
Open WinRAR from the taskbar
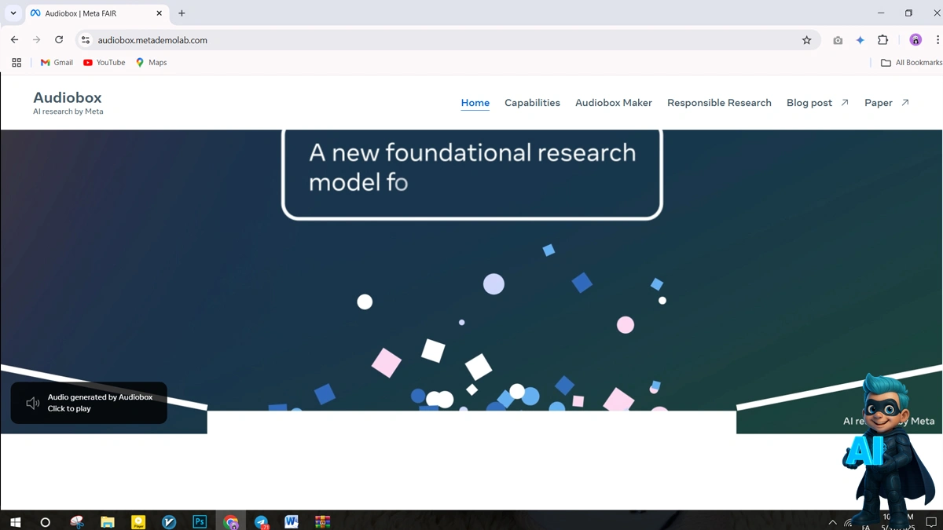[322, 522]
